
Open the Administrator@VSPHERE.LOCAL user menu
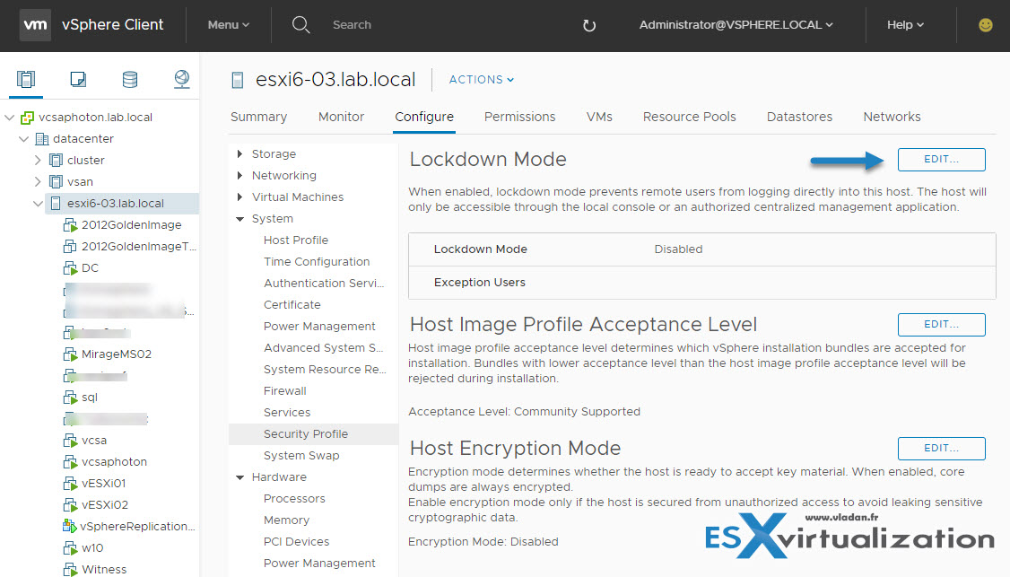[736, 25]
